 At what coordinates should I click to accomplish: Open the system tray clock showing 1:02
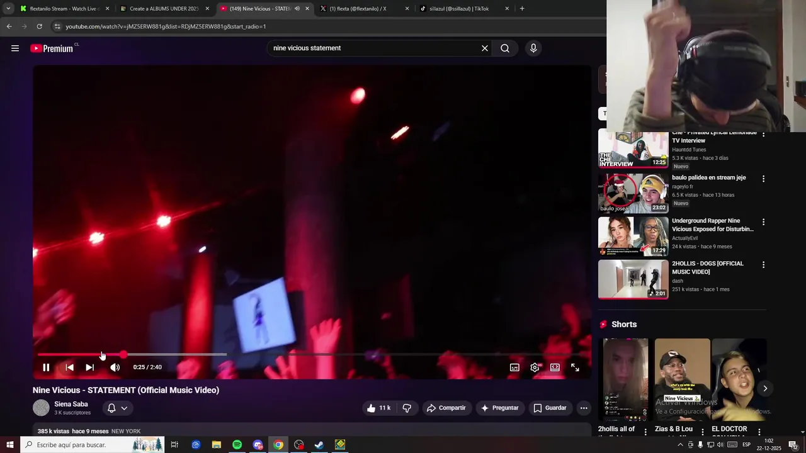click(769, 445)
